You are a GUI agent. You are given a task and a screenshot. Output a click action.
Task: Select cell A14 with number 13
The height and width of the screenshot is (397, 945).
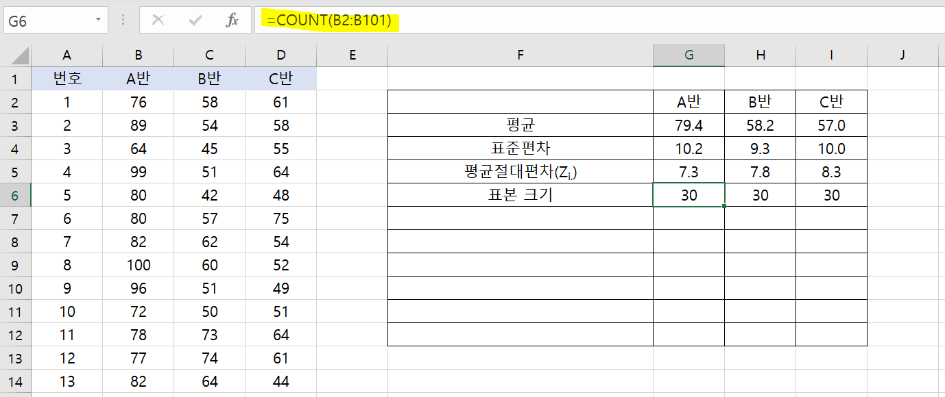click(67, 381)
